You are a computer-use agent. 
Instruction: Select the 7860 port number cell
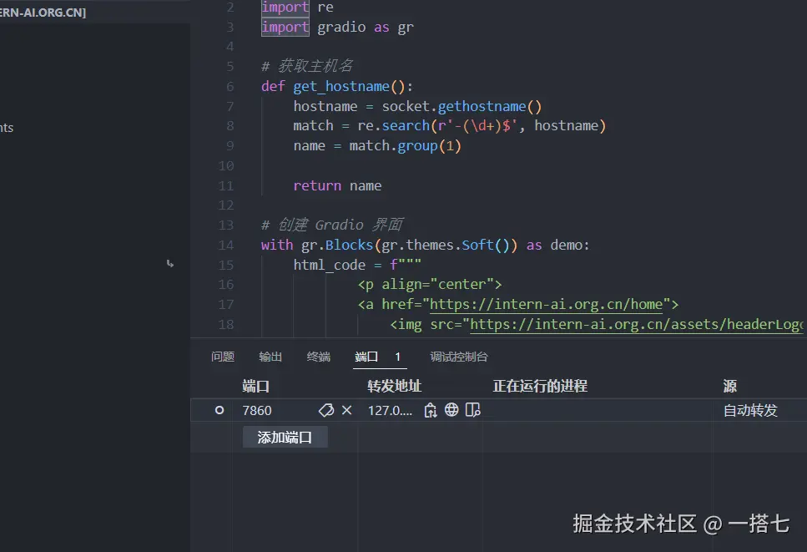click(x=257, y=410)
